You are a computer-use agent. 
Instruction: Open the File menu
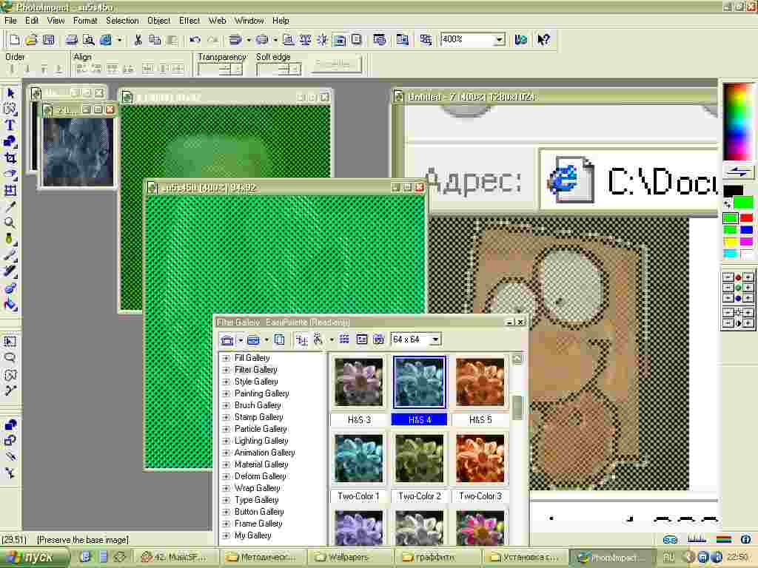10,21
